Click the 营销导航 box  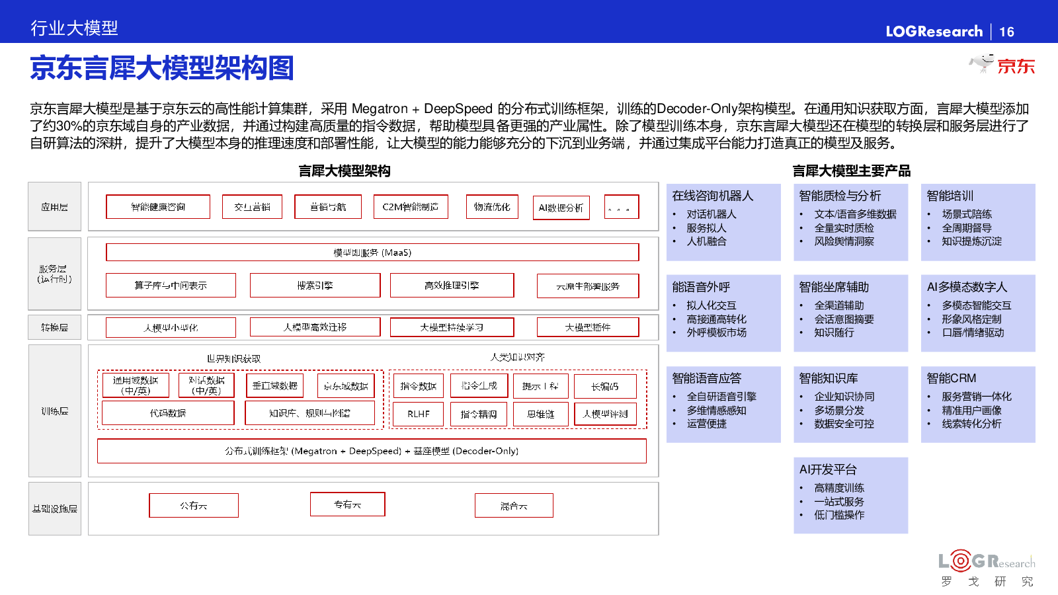pyautogui.click(x=328, y=207)
